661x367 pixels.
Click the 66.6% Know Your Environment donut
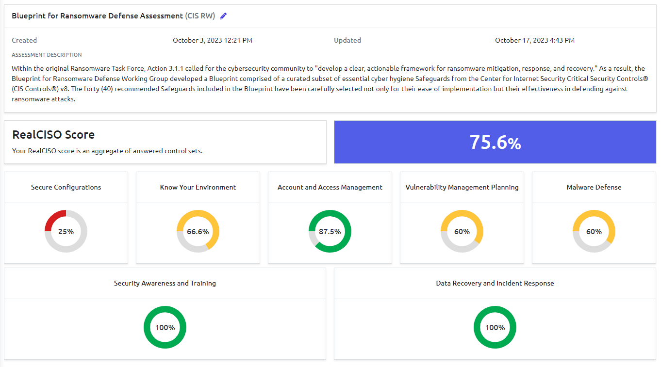point(198,232)
